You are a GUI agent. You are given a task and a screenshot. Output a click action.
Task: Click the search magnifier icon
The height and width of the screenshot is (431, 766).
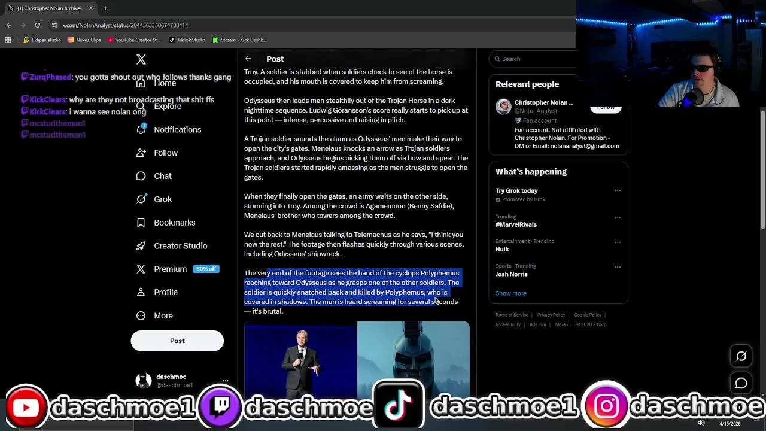click(497, 59)
